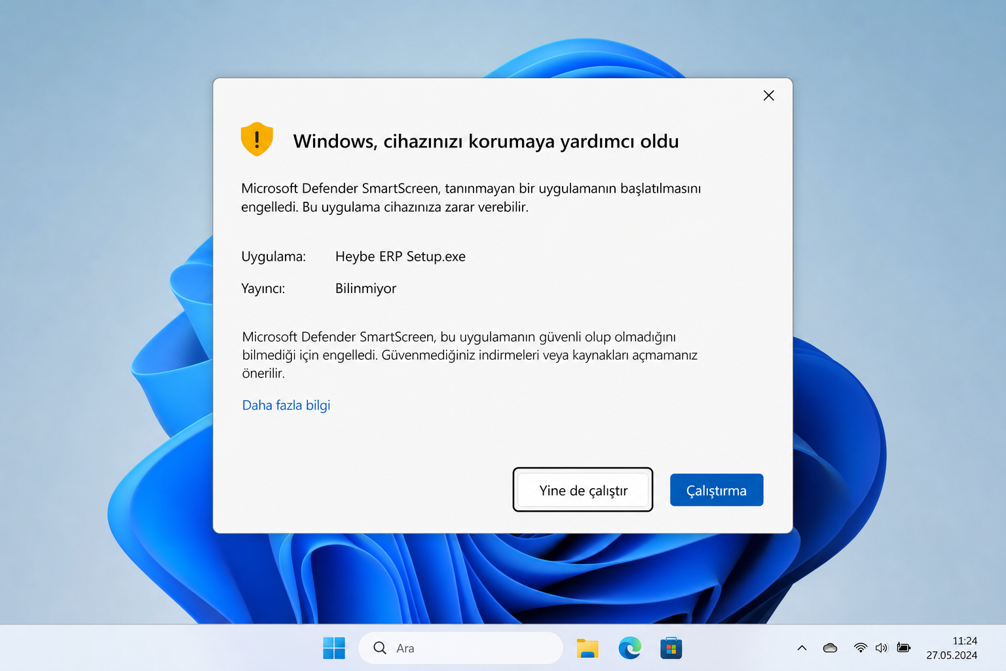This screenshot has width=1006, height=671.
Task: Click the "Uygulama:" label
Action: 273,256
